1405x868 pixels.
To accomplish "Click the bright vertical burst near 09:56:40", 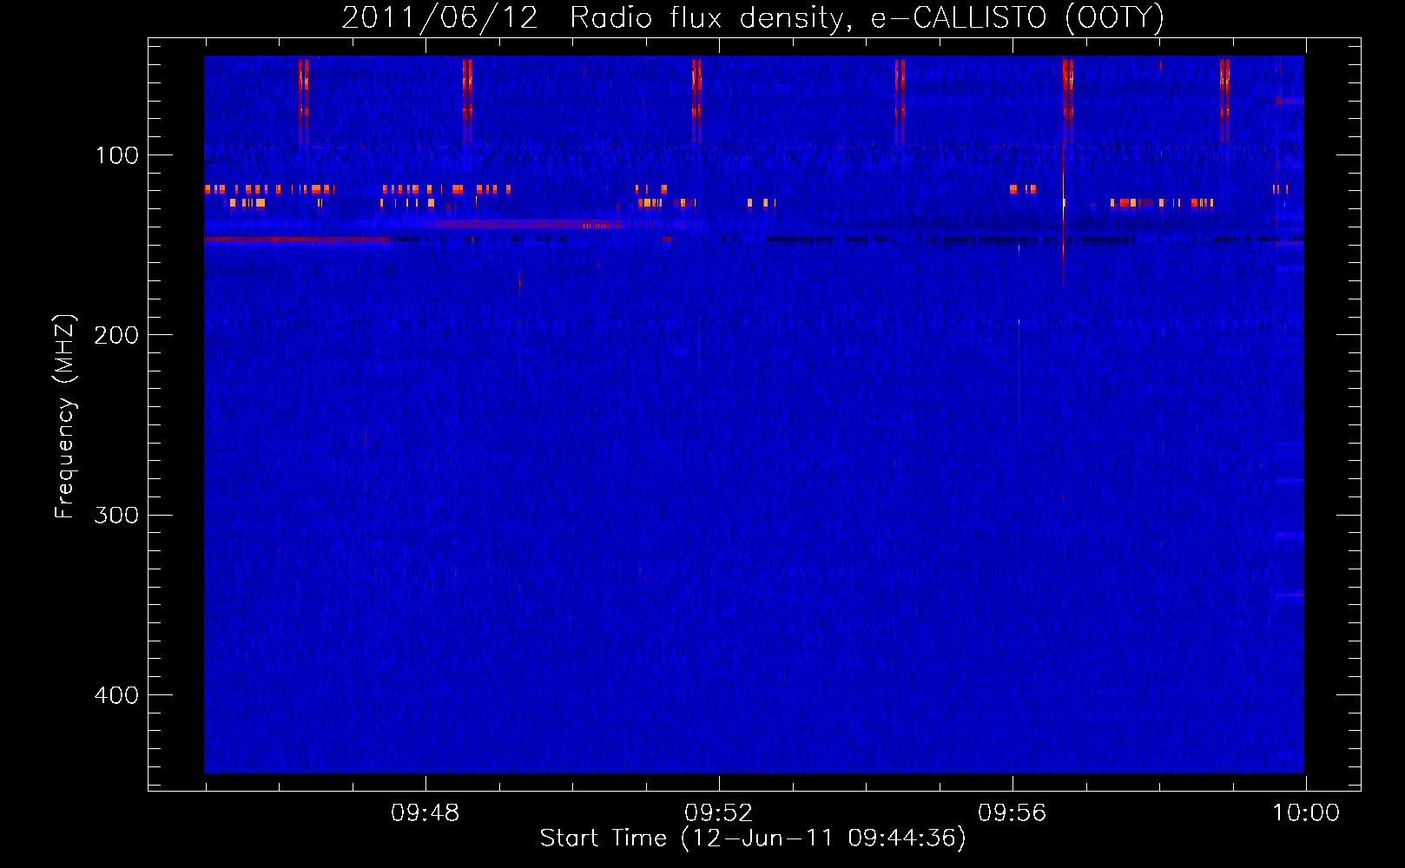I will click(1064, 174).
